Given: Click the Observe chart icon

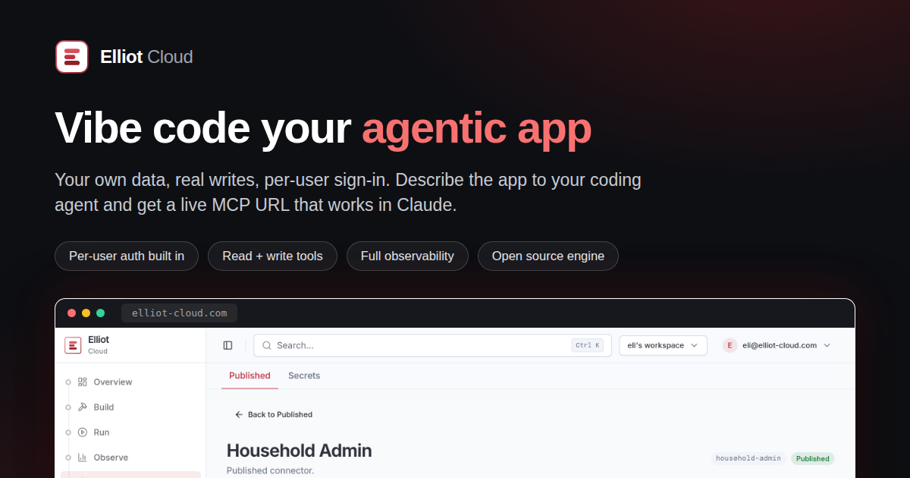Looking at the screenshot, I should tap(83, 458).
